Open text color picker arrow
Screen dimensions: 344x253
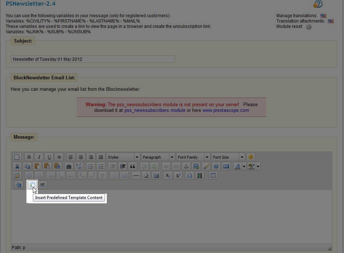point(244,166)
